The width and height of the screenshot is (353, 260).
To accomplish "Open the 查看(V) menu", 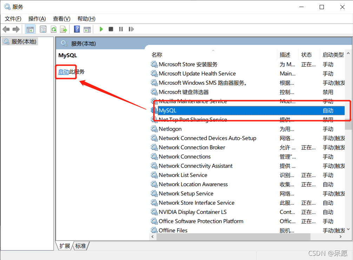I will (61, 19).
